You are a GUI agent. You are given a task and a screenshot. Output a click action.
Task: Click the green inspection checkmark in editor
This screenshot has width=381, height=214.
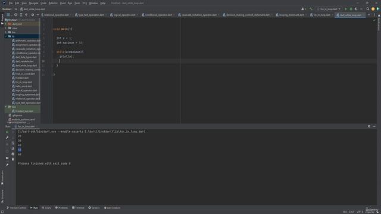coord(374,20)
